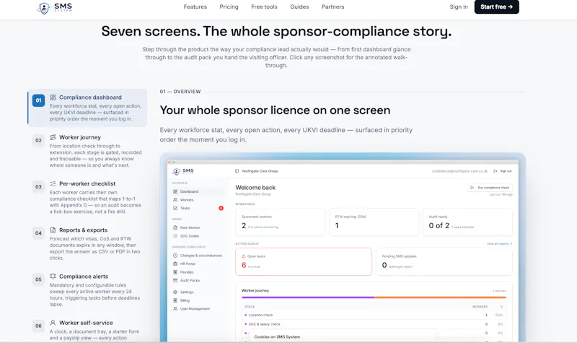Image resolution: width=577 pixels, height=343 pixels.
Task: Click Dashboard in the screenshot sidebar
Action: (198, 191)
